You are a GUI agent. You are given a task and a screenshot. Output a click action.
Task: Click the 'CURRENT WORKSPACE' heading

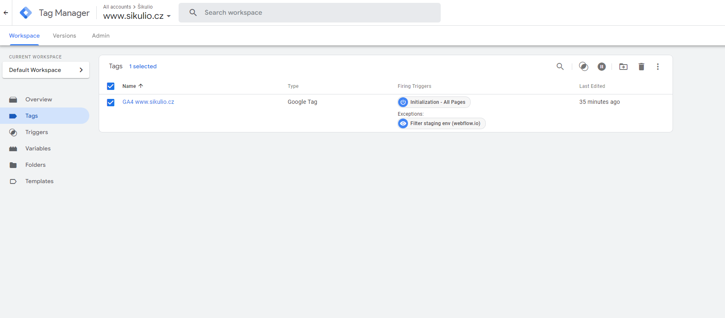[36, 57]
